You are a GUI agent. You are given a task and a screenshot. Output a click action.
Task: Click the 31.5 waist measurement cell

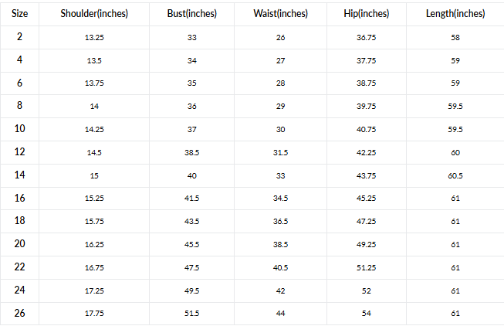pyautogui.click(x=280, y=153)
